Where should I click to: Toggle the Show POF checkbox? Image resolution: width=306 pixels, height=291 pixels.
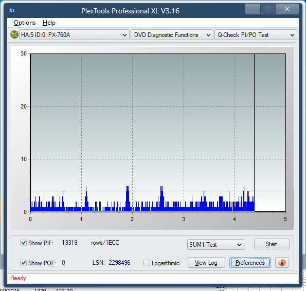(24, 263)
